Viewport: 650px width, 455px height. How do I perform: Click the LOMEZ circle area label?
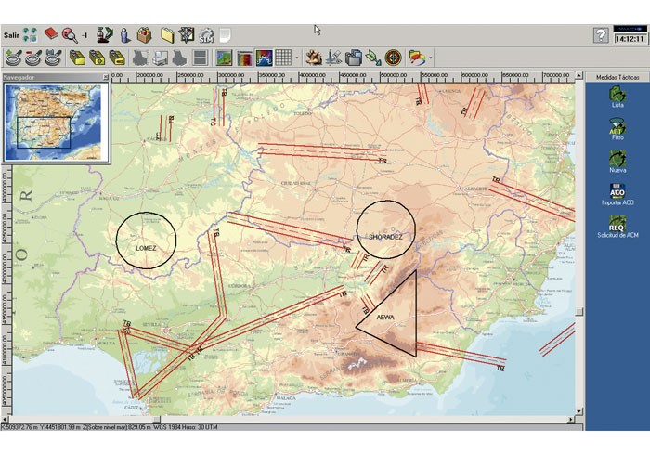(x=146, y=248)
